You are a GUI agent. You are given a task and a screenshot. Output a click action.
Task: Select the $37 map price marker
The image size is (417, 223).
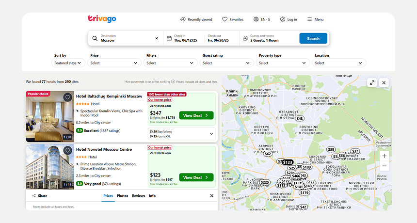[355, 151]
